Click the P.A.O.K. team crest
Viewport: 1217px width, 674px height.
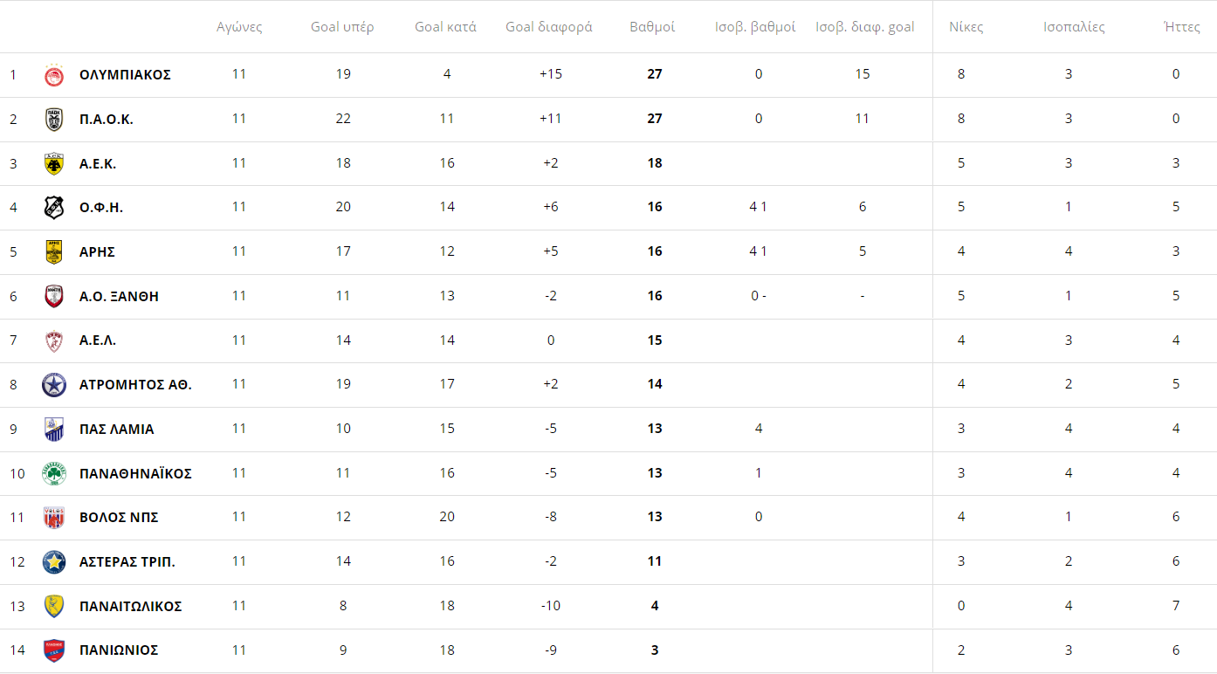(x=54, y=120)
